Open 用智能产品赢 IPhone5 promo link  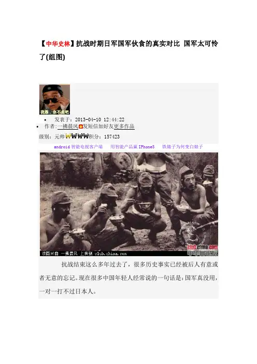click(133, 147)
